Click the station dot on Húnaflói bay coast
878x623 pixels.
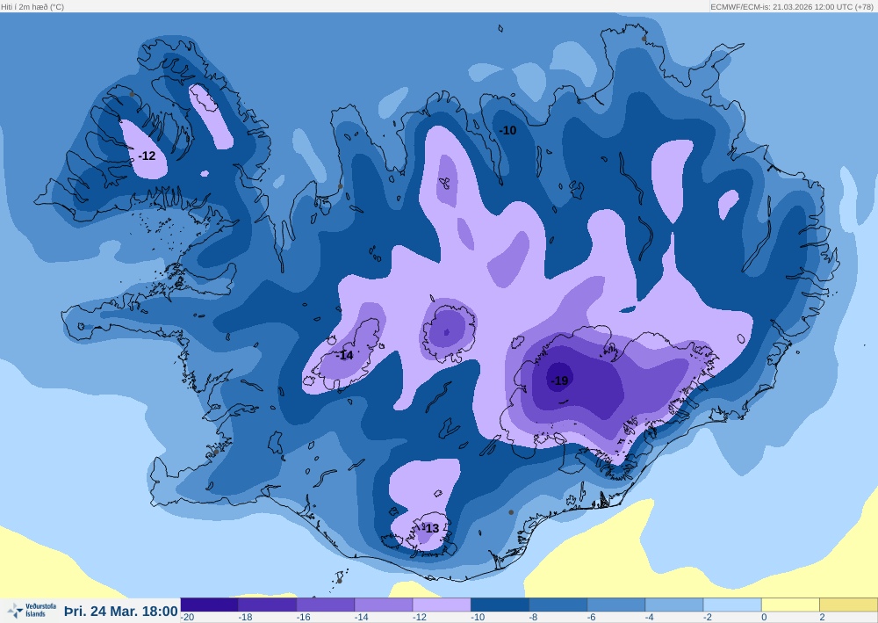(340, 186)
